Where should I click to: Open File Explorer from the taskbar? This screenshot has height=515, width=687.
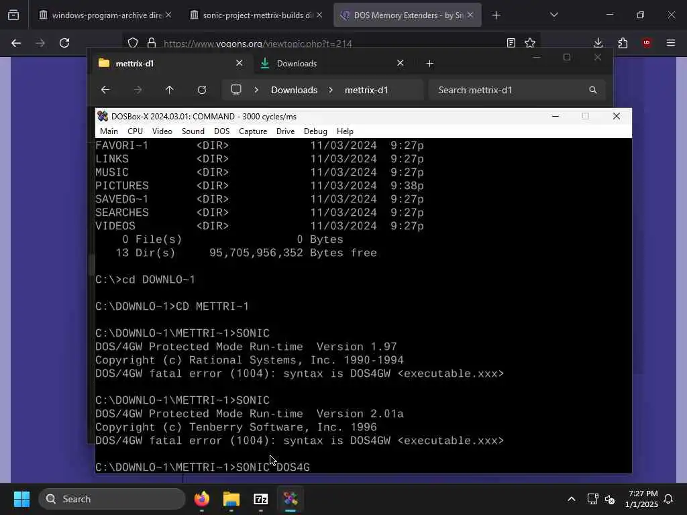point(231,499)
